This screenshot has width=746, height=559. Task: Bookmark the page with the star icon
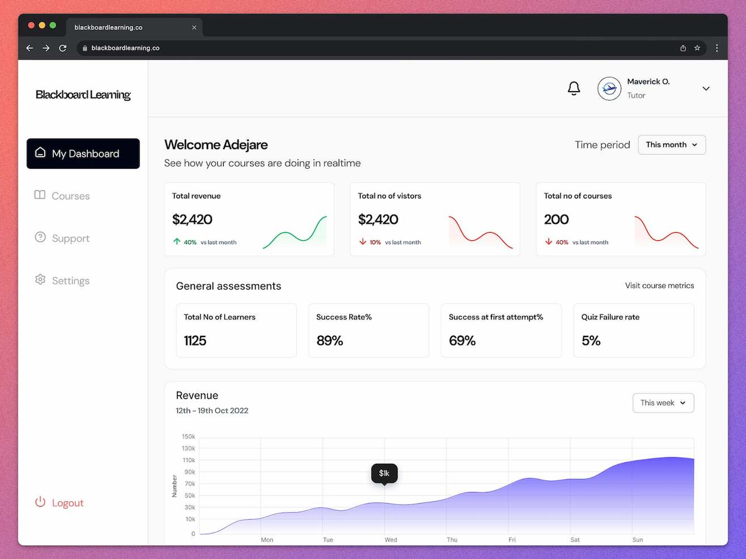pos(697,48)
